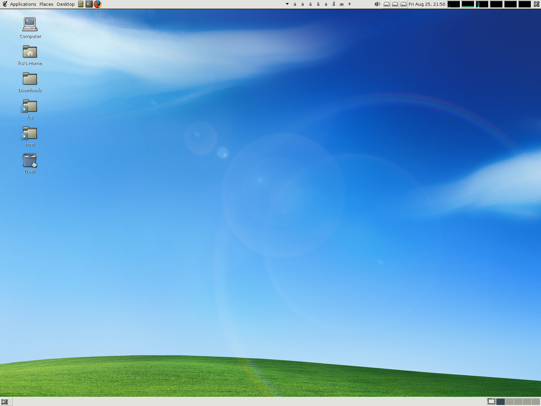The image size is (541, 406).
Task: Toggle Show Desktop button in bottom panel
Action: click(x=4, y=402)
